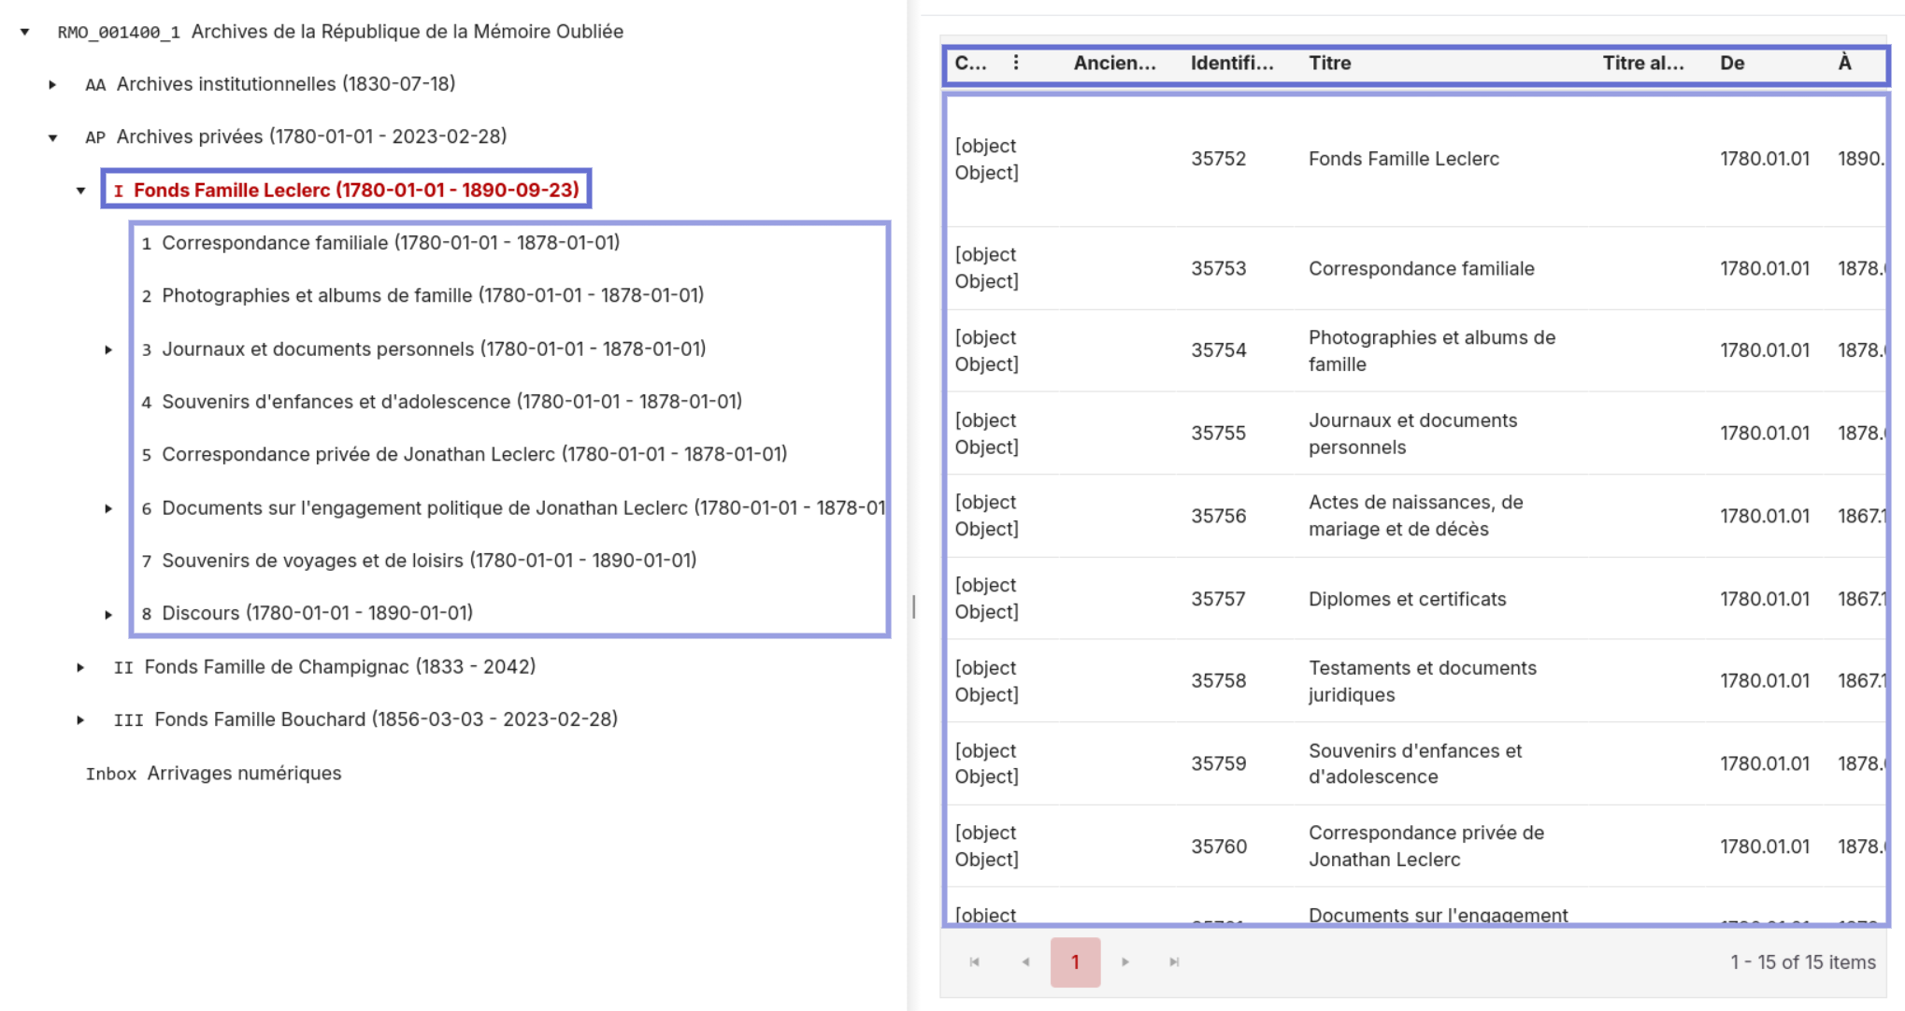The image size is (1905, 1011).
Task: Go to last page arrow
Action: pos(1174,961)
